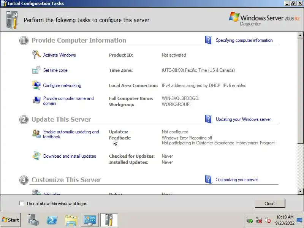Click help book icon beside Updating your Windows server
This screenshot has height=228, width=304.
pyautogui.click(x=209, y=119)
